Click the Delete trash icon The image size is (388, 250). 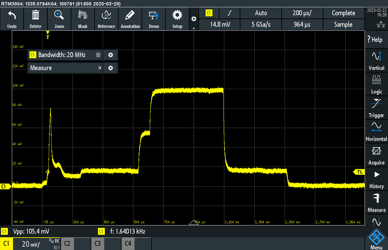[x=35, y=15]
